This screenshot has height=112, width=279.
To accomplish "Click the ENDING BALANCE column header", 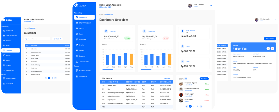I will [165, 82].
